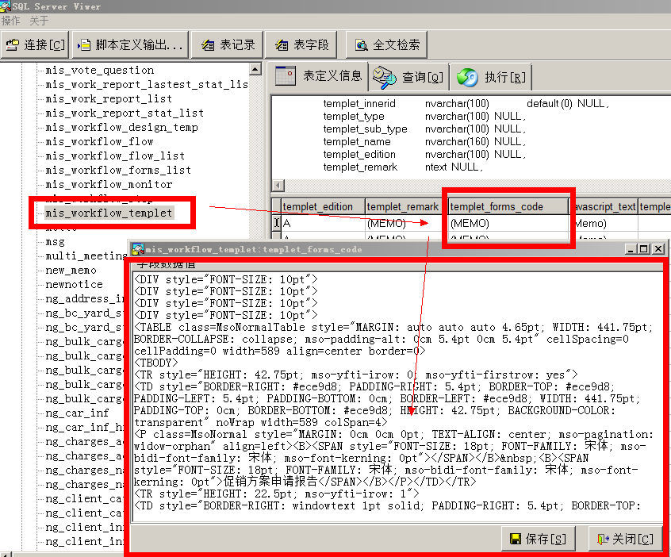Click the 表记录 table records button
The image size is (671, 557).
228,45
